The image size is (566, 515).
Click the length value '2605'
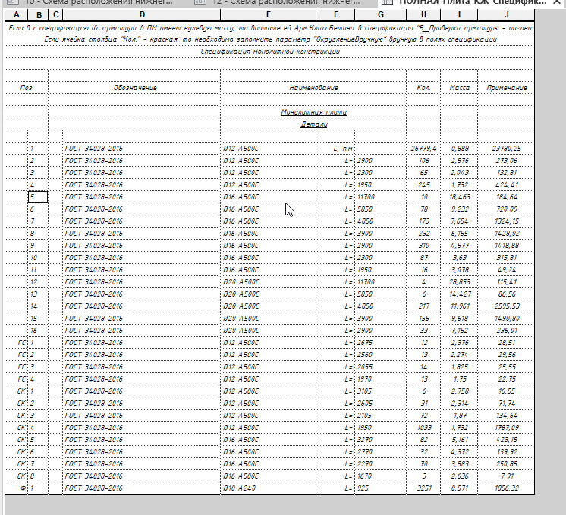click(380, 403)
